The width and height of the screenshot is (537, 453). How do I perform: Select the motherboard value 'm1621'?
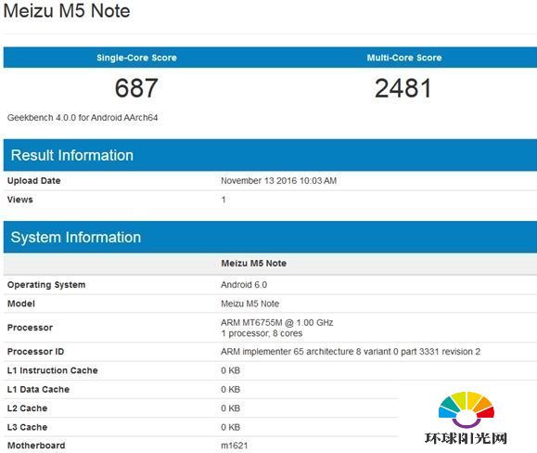(235, 446)
